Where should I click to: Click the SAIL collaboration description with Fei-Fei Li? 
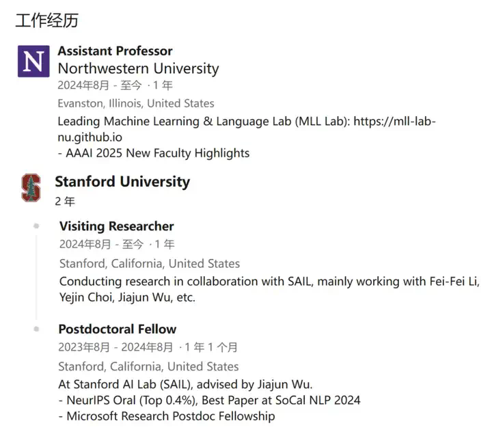pyautogui.click(x=269, y=289)
